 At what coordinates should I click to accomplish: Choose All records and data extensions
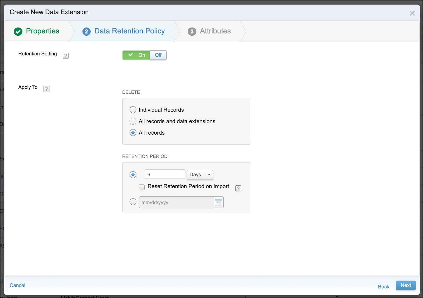(133, 121)
